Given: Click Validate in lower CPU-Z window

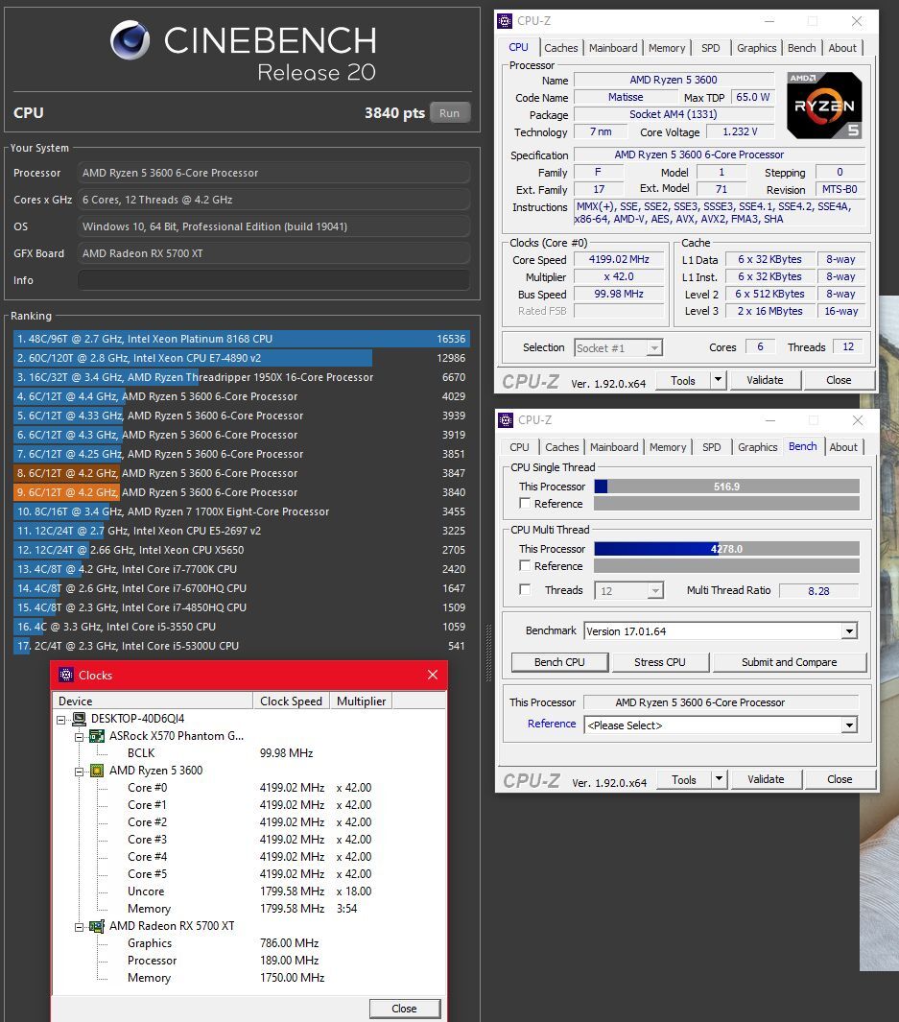Looking at the screenshot, I should pyautogui.click(x=766, y=779).
